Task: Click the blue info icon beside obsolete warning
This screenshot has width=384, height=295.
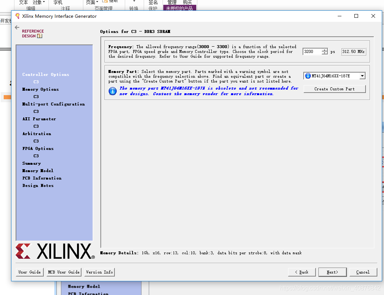Action: (x=113, y=91)
